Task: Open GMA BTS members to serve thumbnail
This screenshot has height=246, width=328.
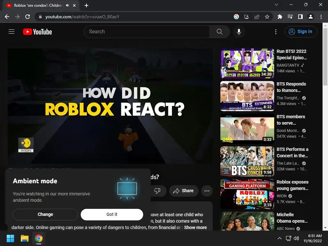Action: [x=247, y=129]
